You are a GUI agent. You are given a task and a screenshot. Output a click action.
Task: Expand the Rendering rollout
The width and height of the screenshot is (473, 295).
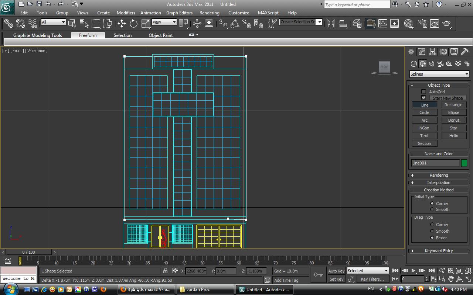pos(439,175)
